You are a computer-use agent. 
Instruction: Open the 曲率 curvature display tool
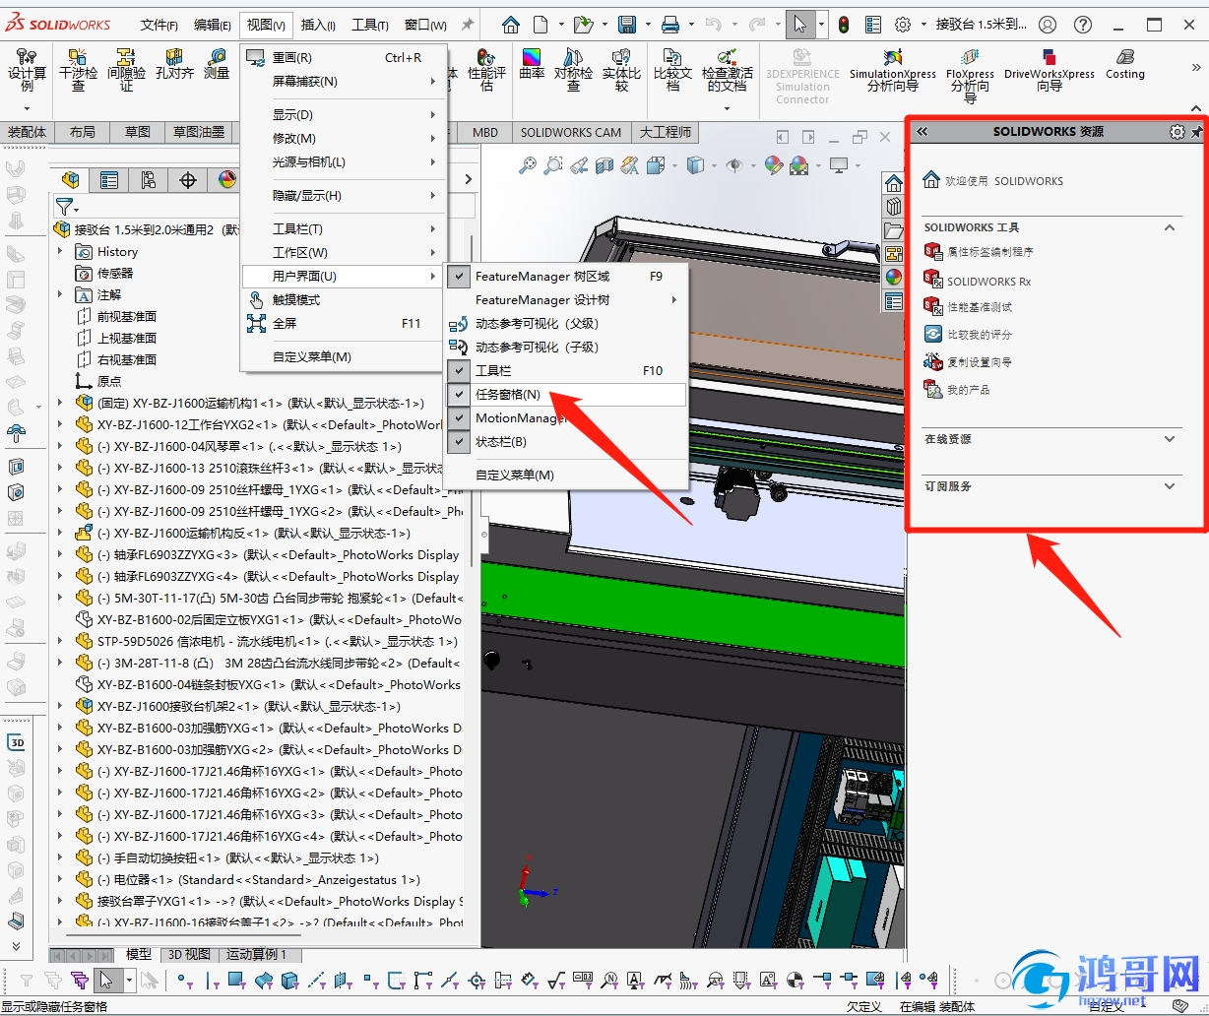click(x=532, y=65)
